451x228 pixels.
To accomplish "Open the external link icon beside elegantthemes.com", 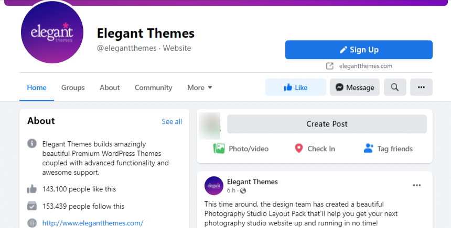I will (330, 66).
